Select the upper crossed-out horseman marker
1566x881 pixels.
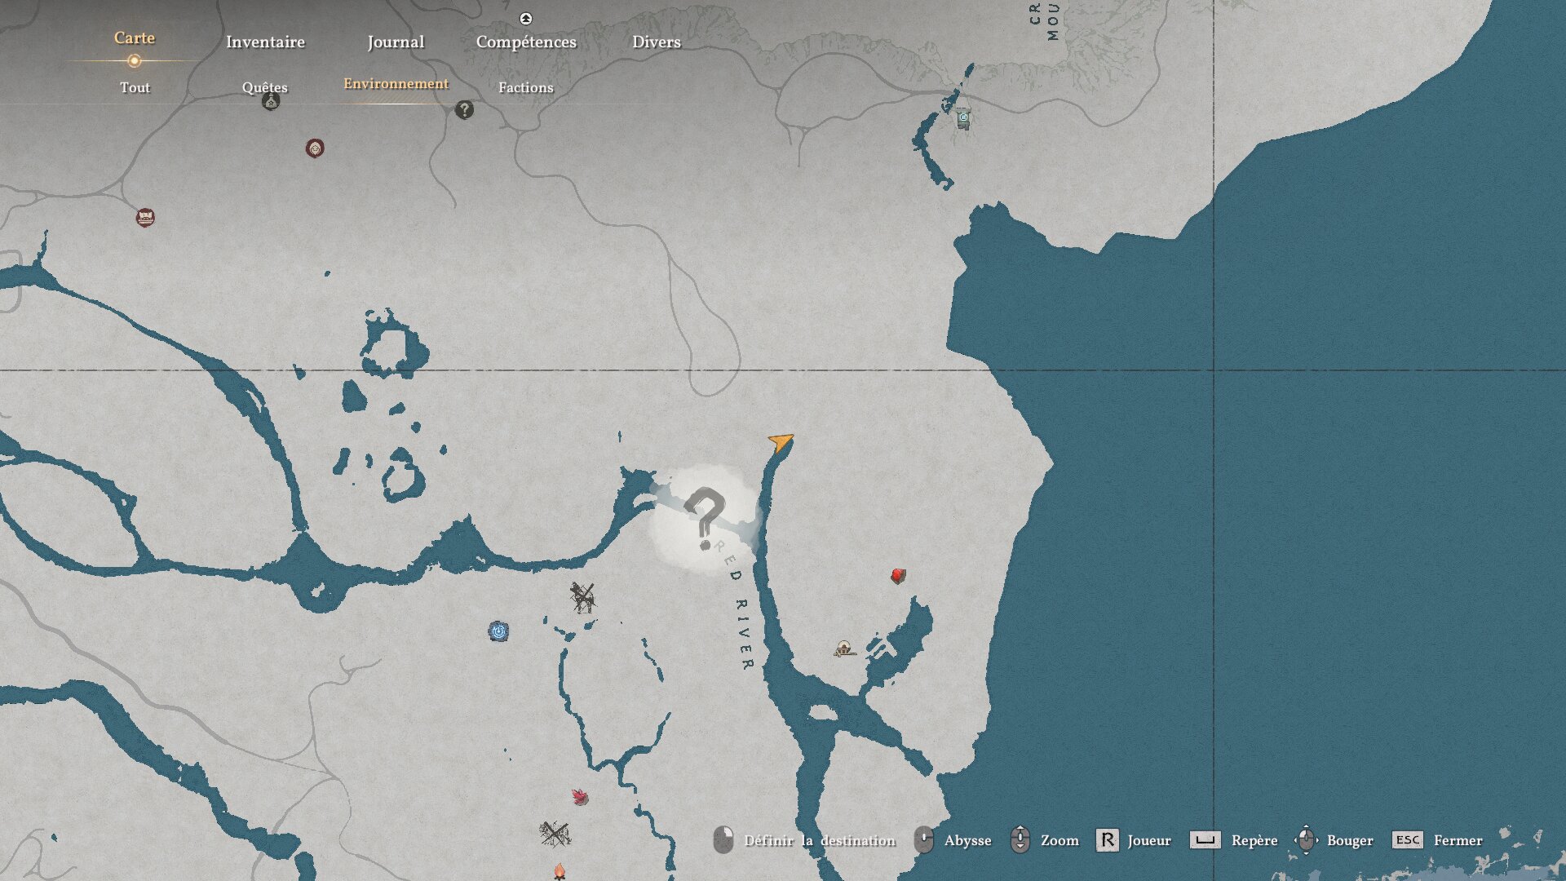(x=582, y=597)
